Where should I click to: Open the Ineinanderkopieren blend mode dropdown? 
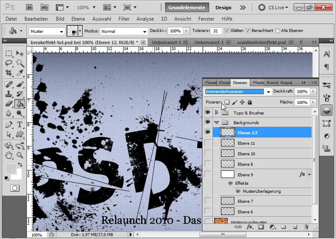click(x=268, y=92)
